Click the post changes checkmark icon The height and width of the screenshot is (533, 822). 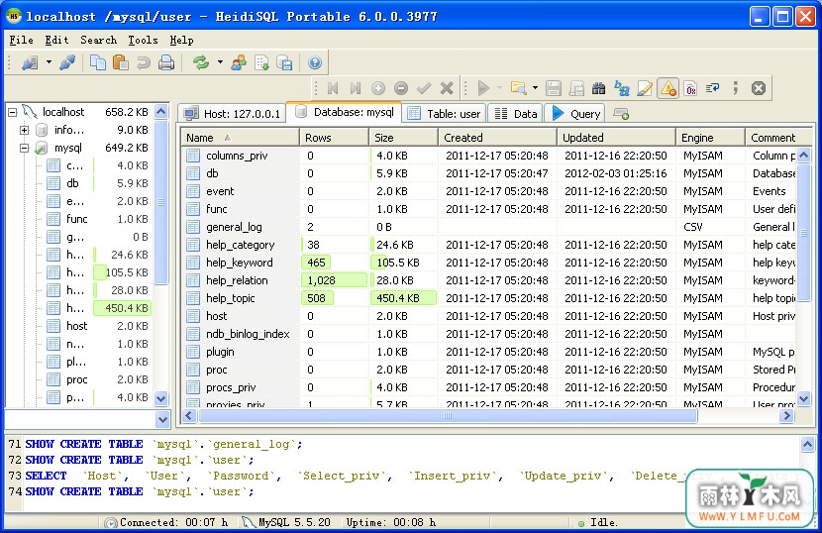[424, 88]
